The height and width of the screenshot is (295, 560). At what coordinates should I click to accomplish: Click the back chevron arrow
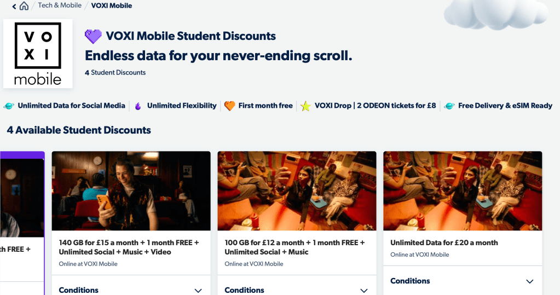point(14,7)
